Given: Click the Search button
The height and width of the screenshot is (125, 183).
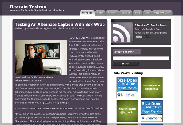Looking at the screenshot, I should pyautogui.click(x=125, y=63).
